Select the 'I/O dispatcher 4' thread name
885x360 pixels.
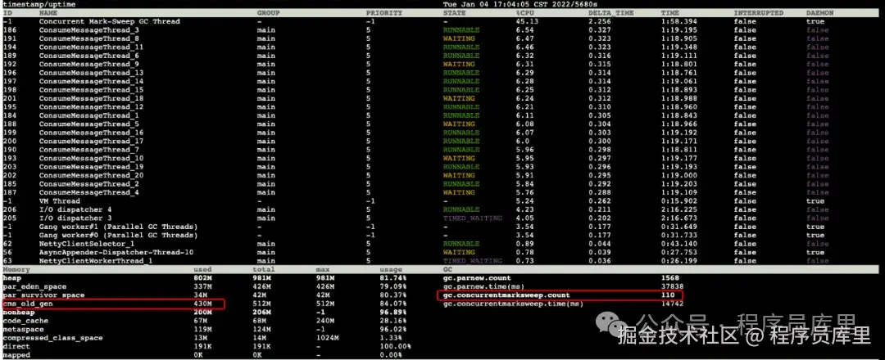(75, 209)
